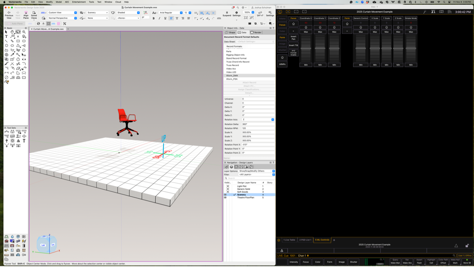Click the Invert Pan button
This screenshot has width=474, height=267.
point(293,38)
